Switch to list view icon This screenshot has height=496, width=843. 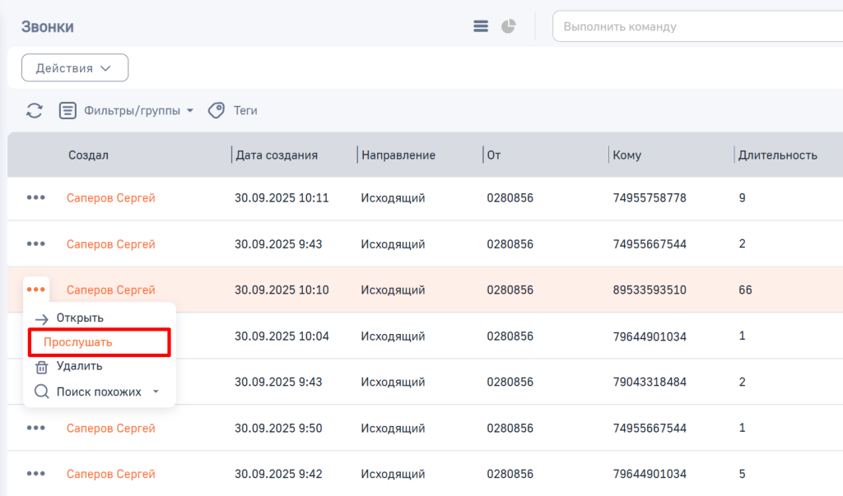point(481,26)
